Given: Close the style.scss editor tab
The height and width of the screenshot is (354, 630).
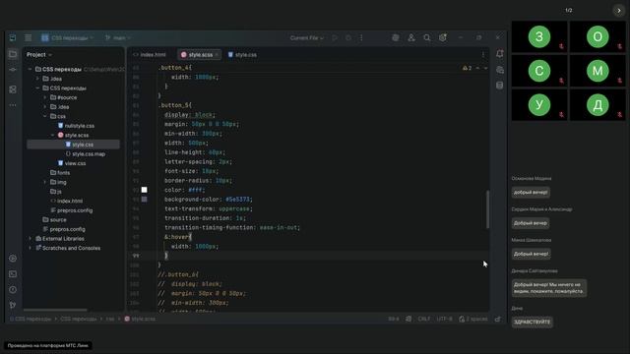Looking at the screenshot, I should (217, 55).
